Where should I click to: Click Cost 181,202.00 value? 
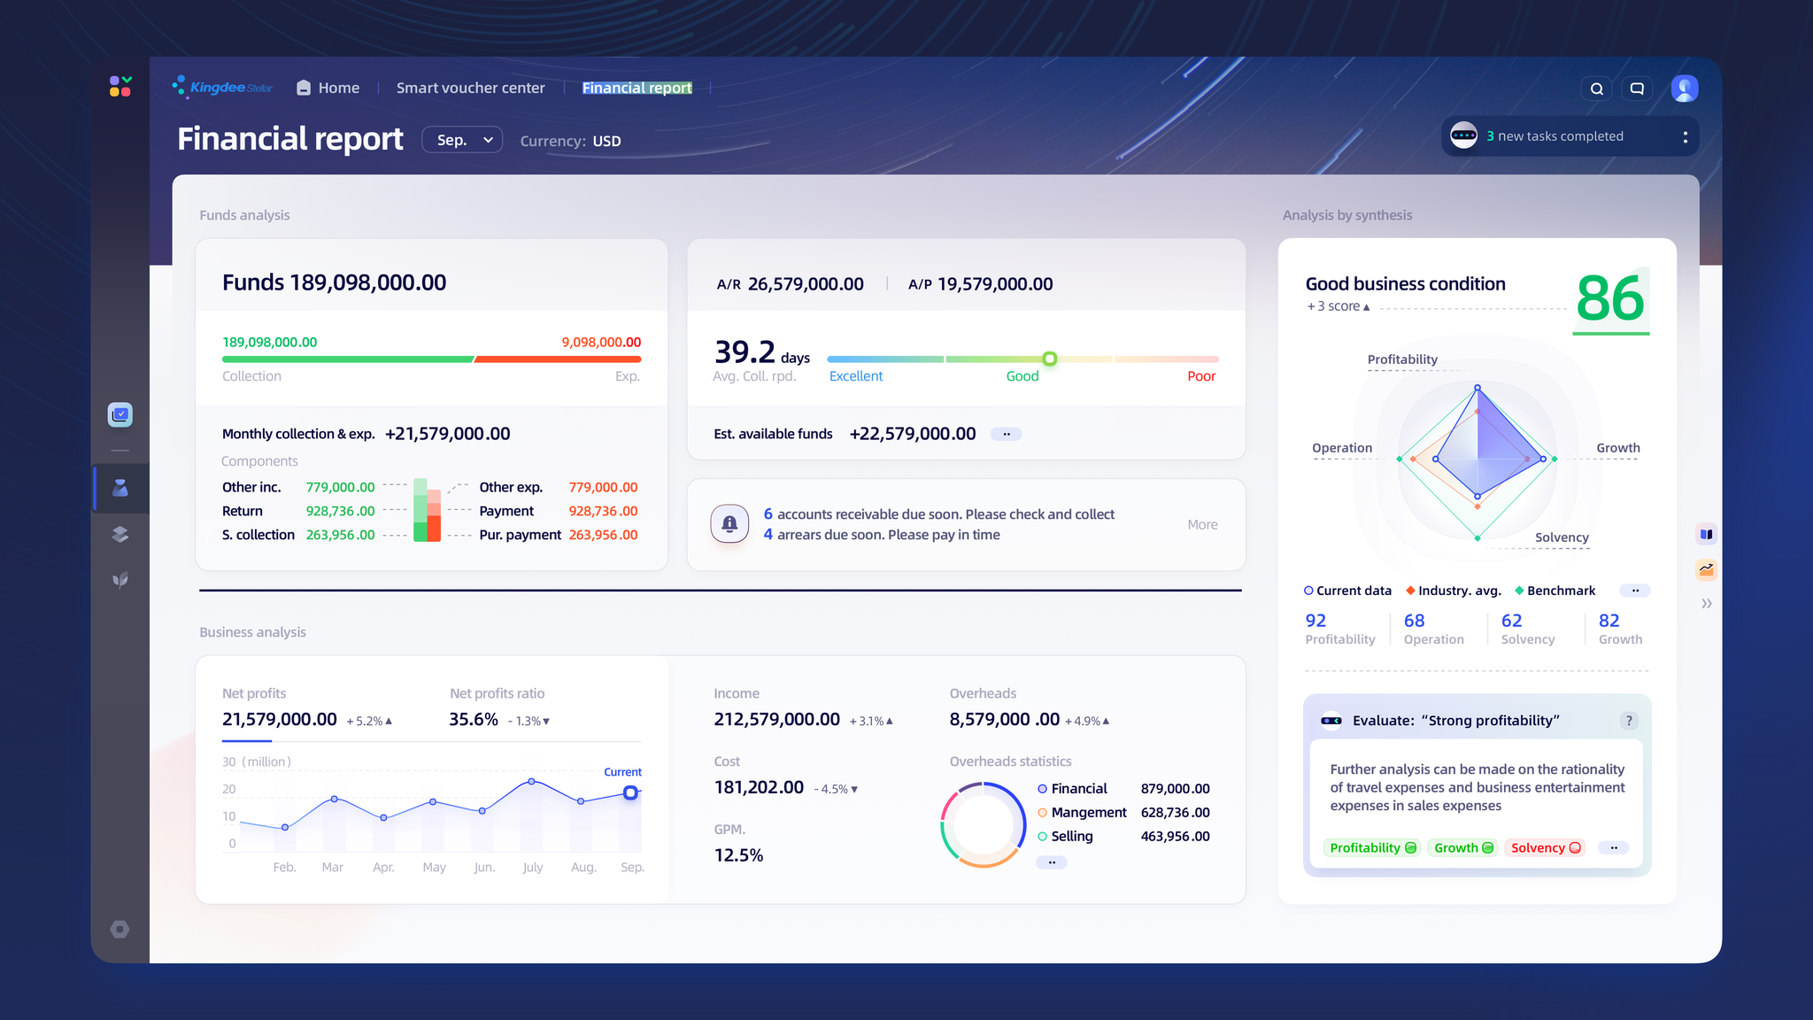click(x=759, y=787)
